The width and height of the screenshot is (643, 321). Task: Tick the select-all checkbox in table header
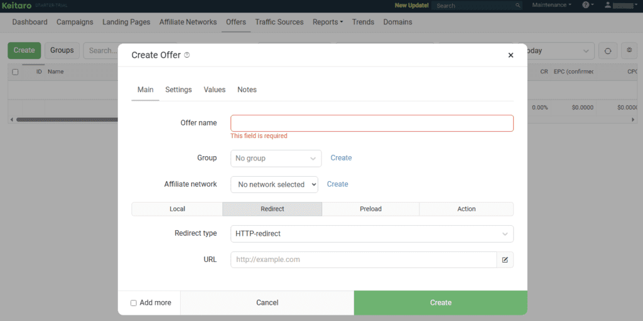[15, 72]
